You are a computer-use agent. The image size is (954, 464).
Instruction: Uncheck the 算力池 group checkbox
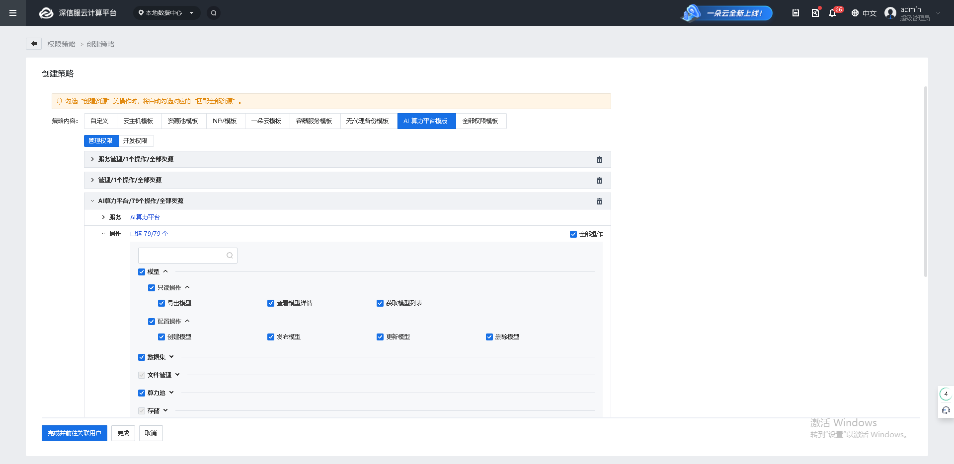point(142,393)
